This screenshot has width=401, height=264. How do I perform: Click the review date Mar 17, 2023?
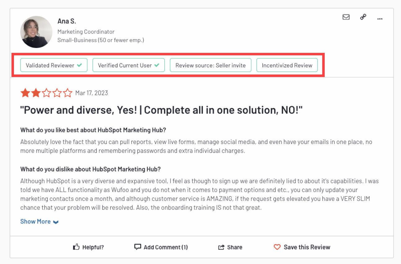point(92,93)
